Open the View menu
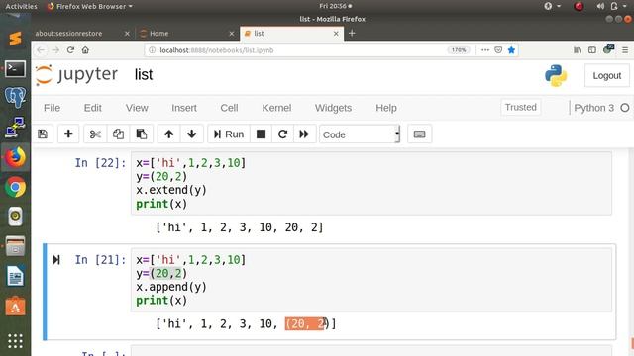This screenshot has width=634, height=356. (x=137, y=108)
